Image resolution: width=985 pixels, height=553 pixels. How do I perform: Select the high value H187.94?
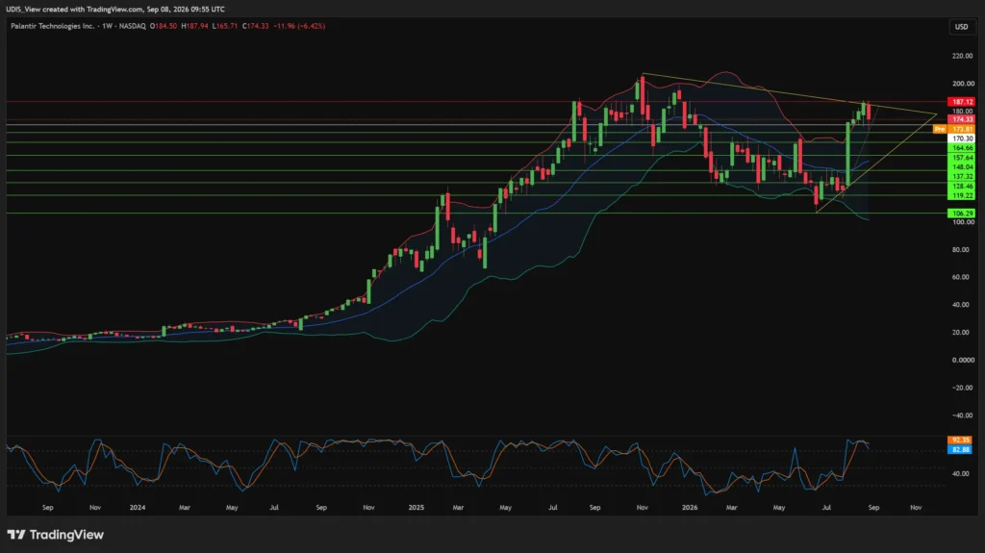(x=194, y=26)
